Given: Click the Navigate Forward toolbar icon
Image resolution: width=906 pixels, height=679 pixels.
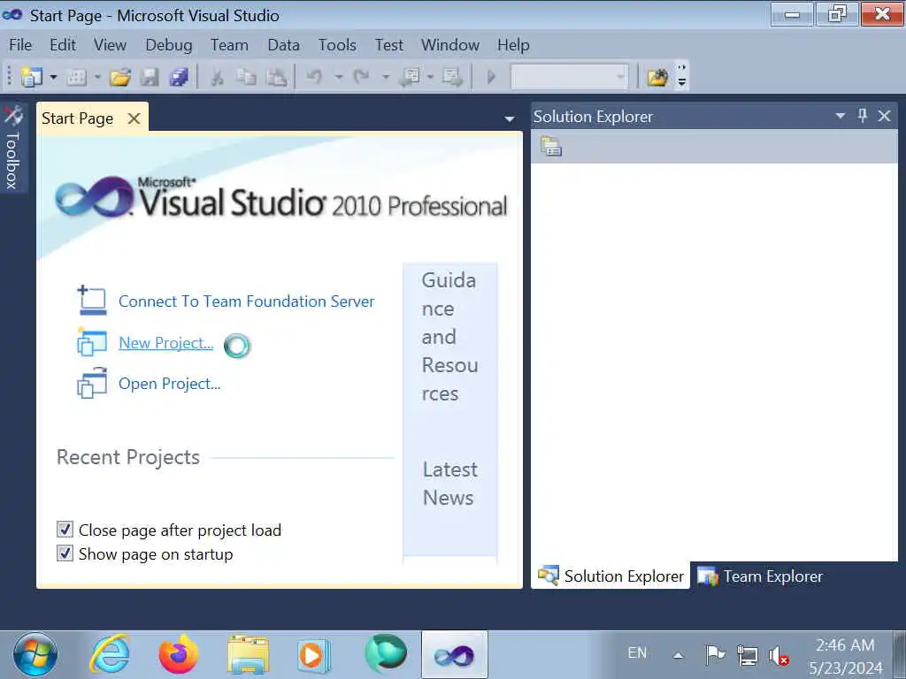Looking at the screenshot, I should (452, 77).
